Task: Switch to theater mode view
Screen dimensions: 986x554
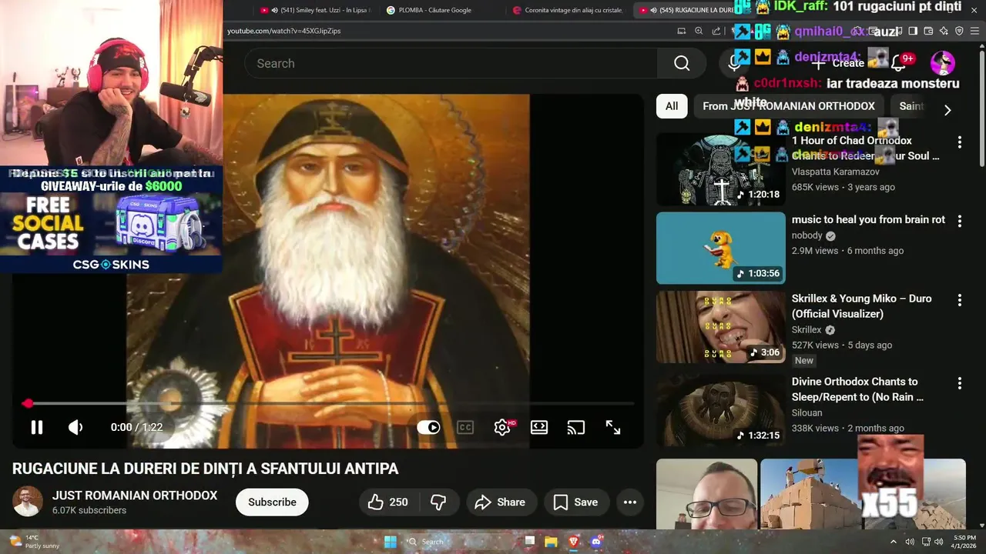Action: click(539, 427)
